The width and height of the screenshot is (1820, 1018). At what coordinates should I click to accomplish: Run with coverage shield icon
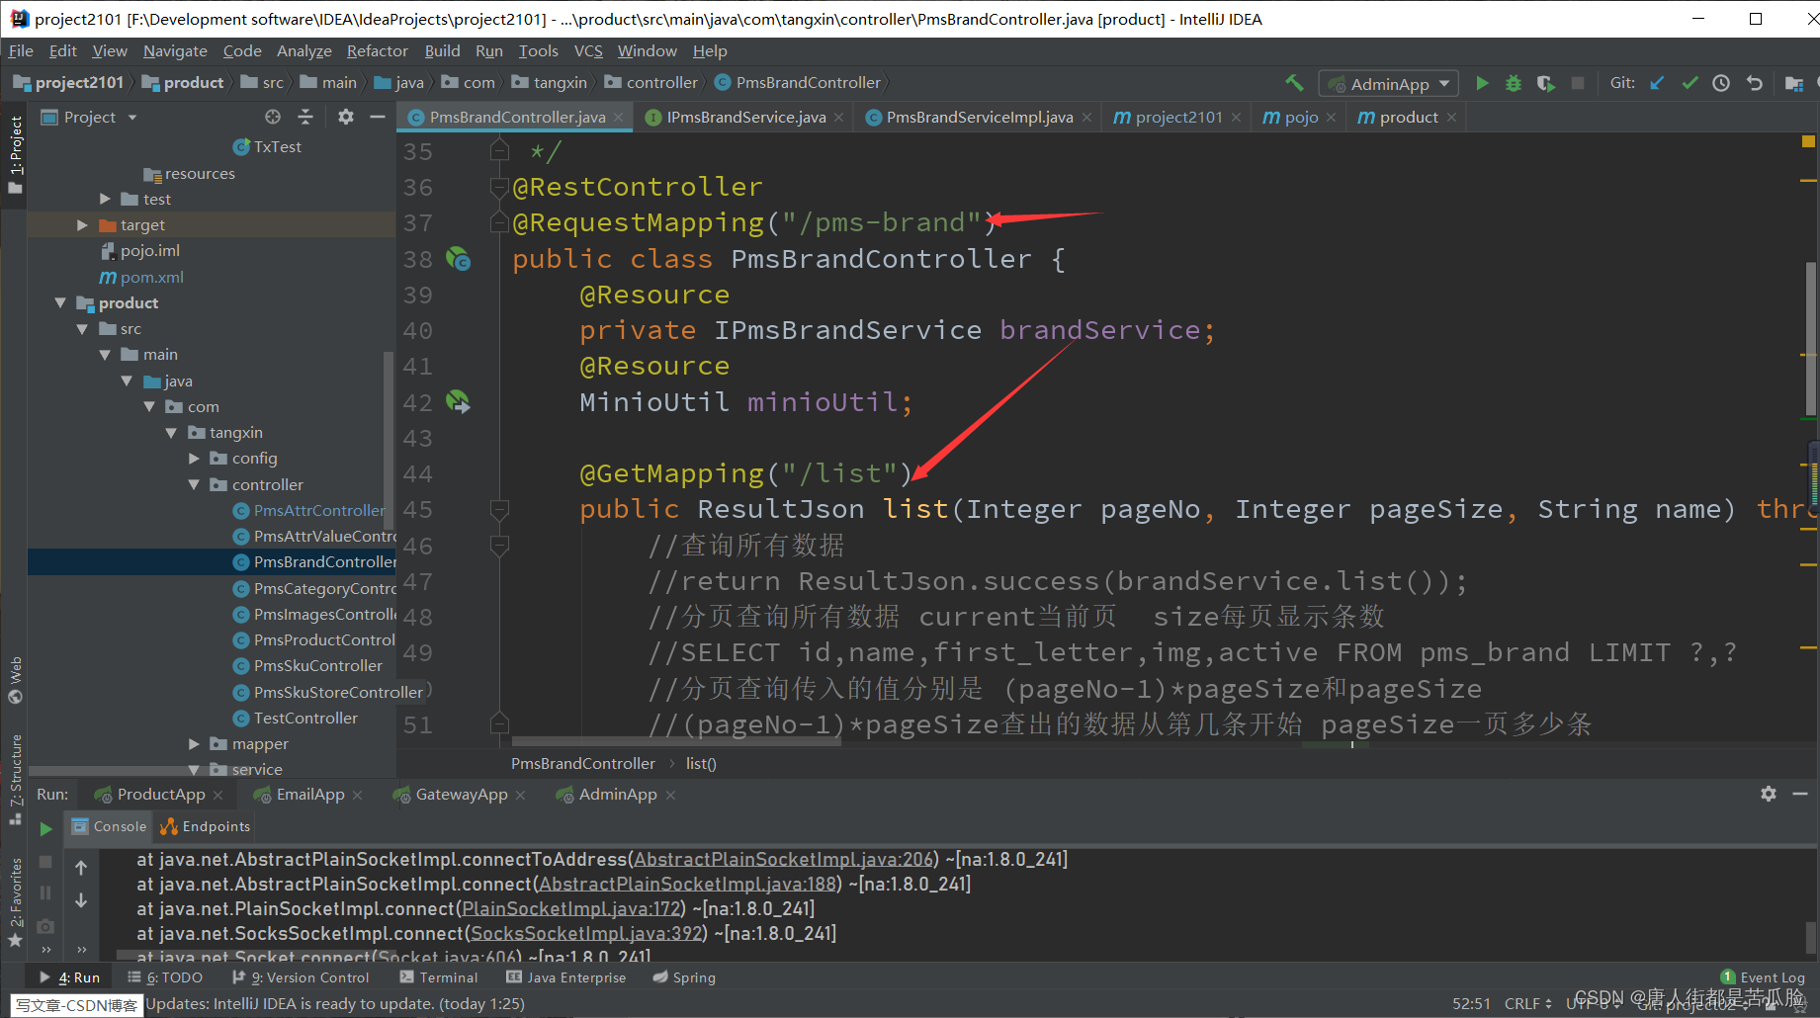tap(1546, 83)
